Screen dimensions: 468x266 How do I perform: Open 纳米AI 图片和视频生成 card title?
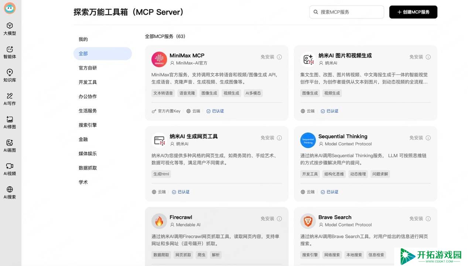345,56
